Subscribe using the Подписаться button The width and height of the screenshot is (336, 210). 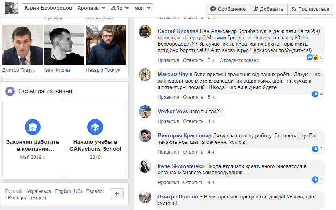[310, 9]
